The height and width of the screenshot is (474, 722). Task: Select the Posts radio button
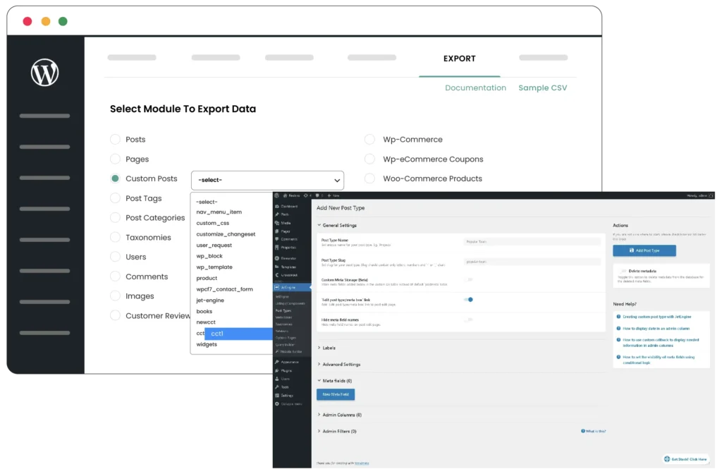pyautogui.click(x=115, y=140)
